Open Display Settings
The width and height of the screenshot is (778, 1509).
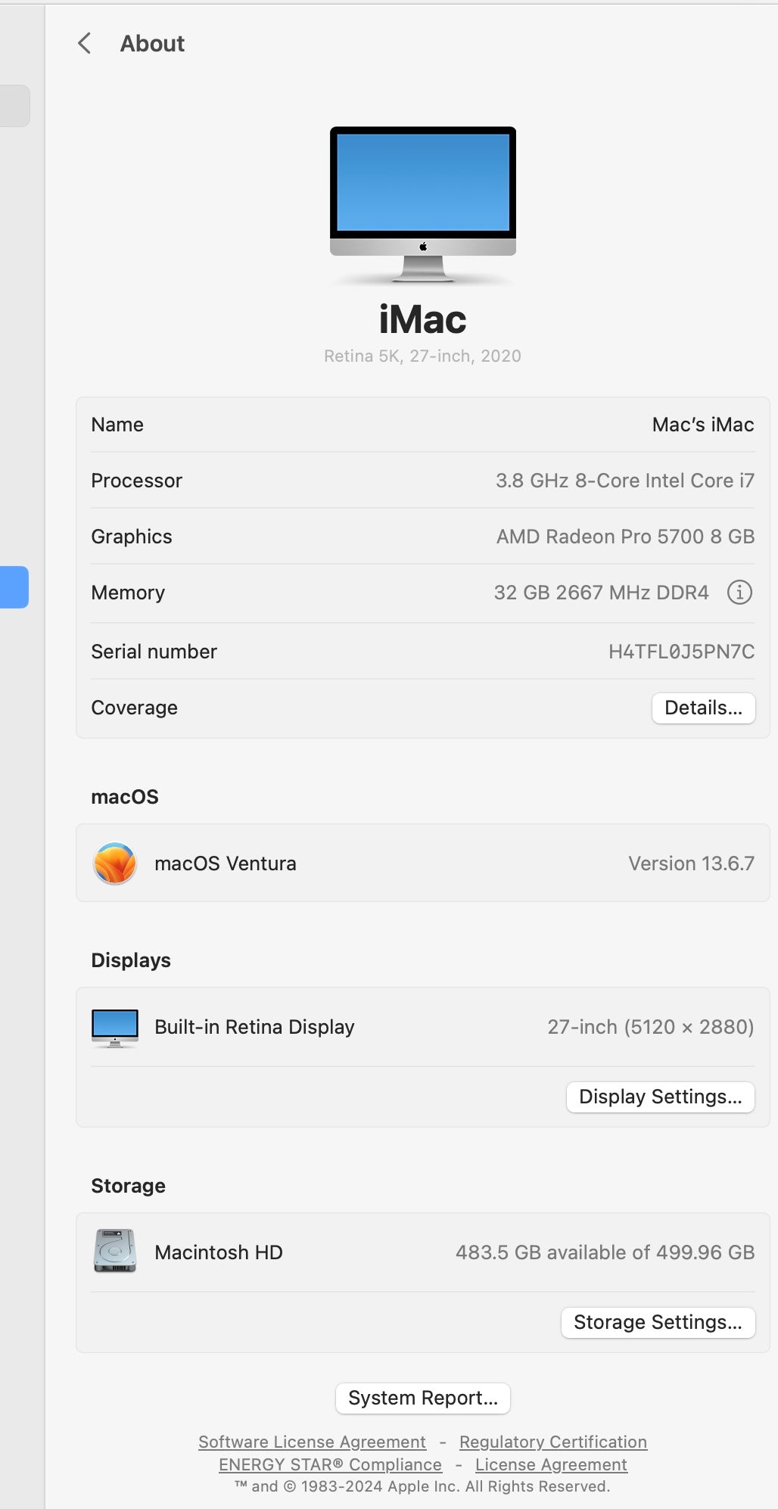point(660,1097)
